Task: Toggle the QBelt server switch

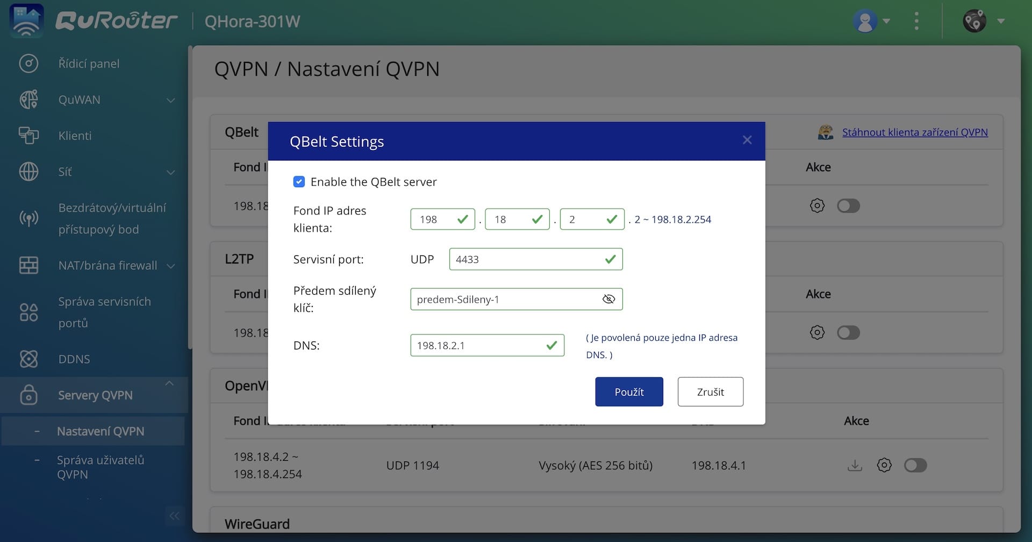Action: (848, 205)
